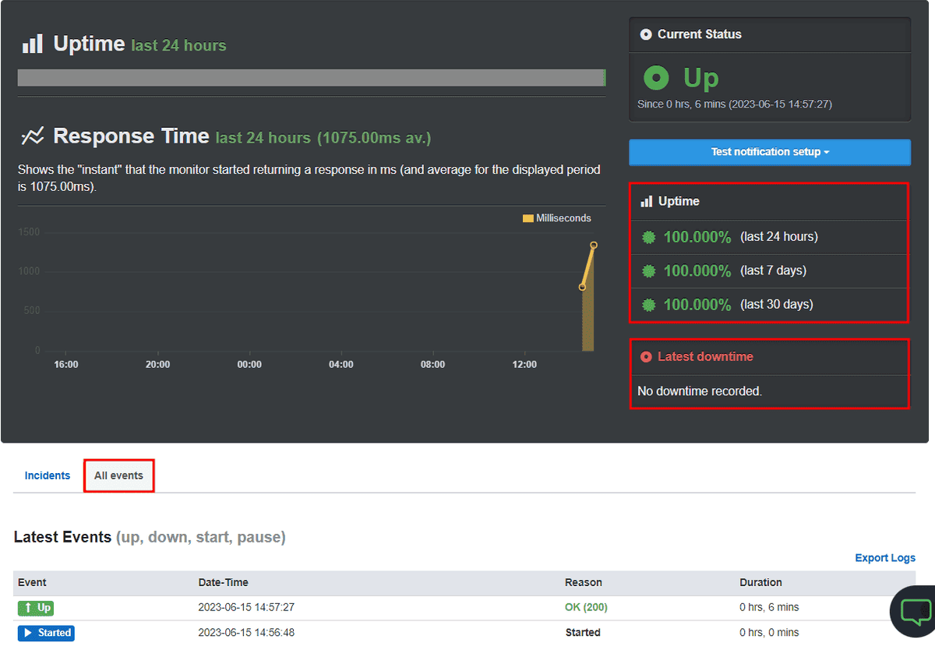Click the Uptime panel header icon
The width and height of the screenshot is (935, 650).
(x=647, y=200)
